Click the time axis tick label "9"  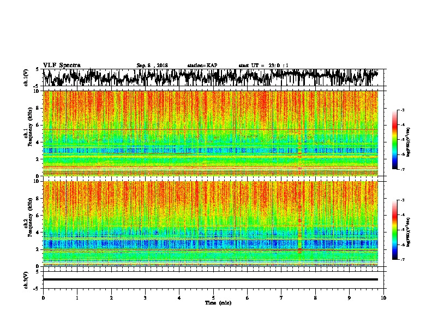tap(349, 298)
